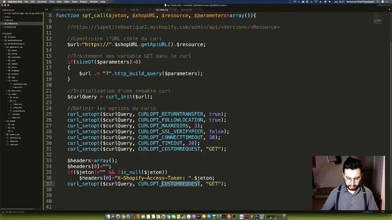
Task: Open the Tools menu
Action: tap(75, 1)
